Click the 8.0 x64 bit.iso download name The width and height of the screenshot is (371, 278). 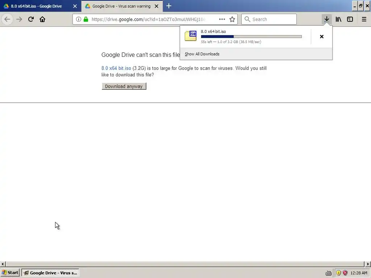(x=213, y=31)
